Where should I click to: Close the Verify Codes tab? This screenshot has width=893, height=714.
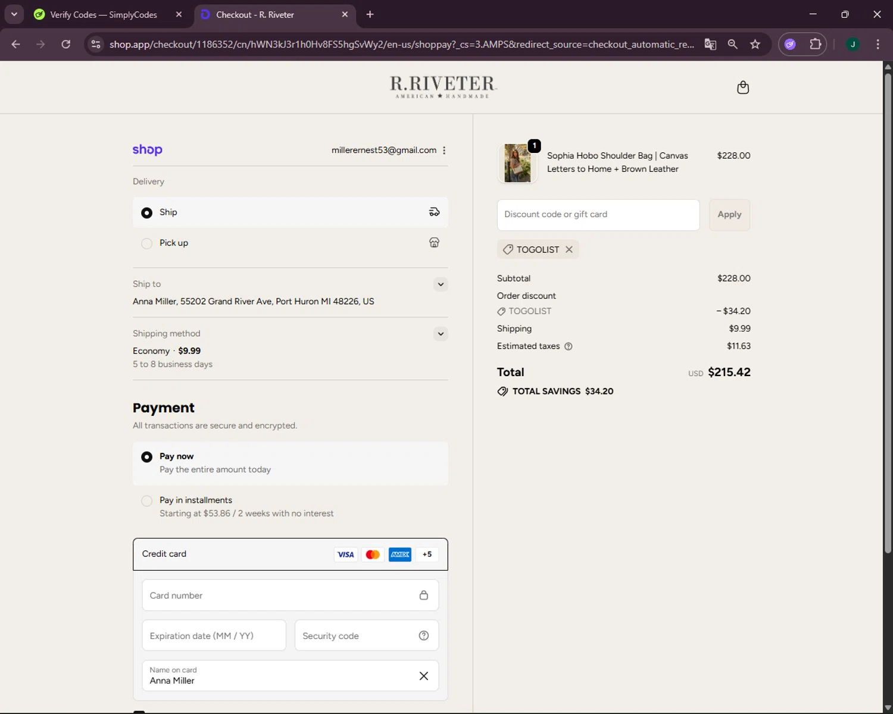tap(179, 14)
